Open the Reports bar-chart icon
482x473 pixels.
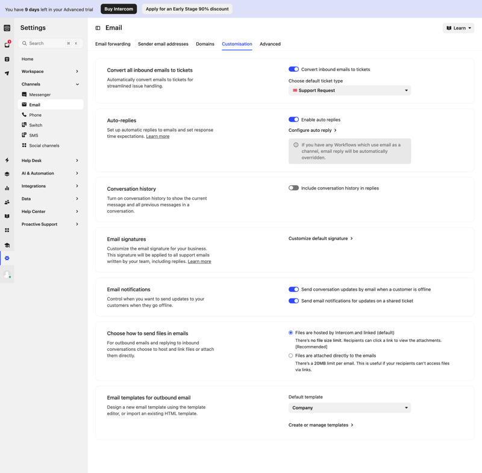[7, 188]
